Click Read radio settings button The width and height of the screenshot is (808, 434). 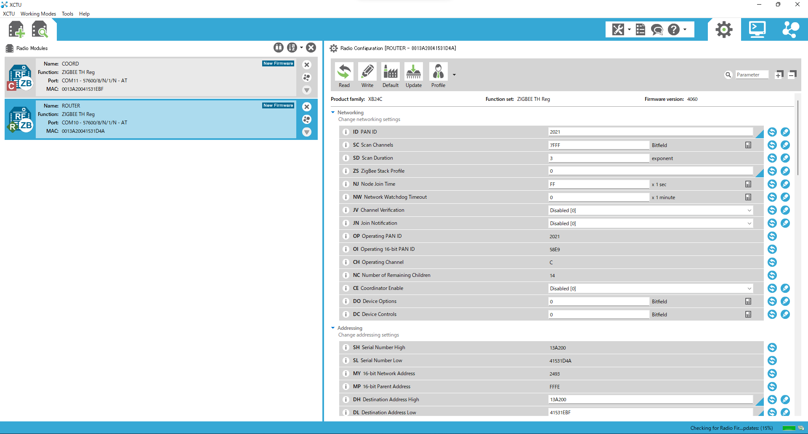click(x=344, y=75)
